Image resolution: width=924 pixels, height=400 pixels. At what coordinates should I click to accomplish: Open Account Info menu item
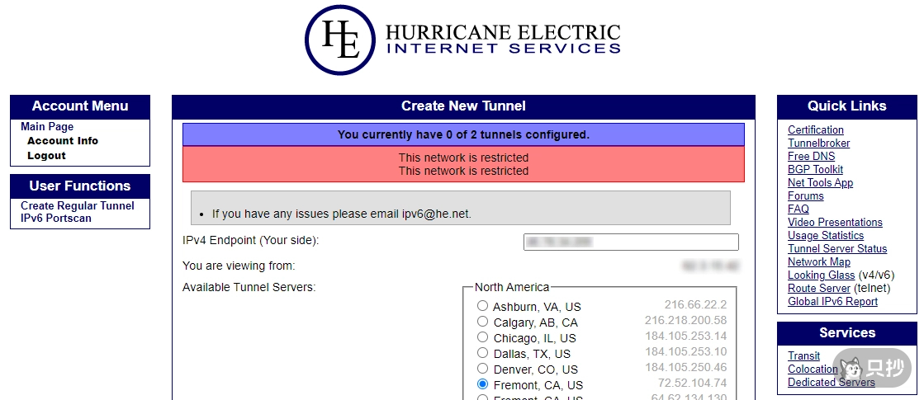pos(63,141)
